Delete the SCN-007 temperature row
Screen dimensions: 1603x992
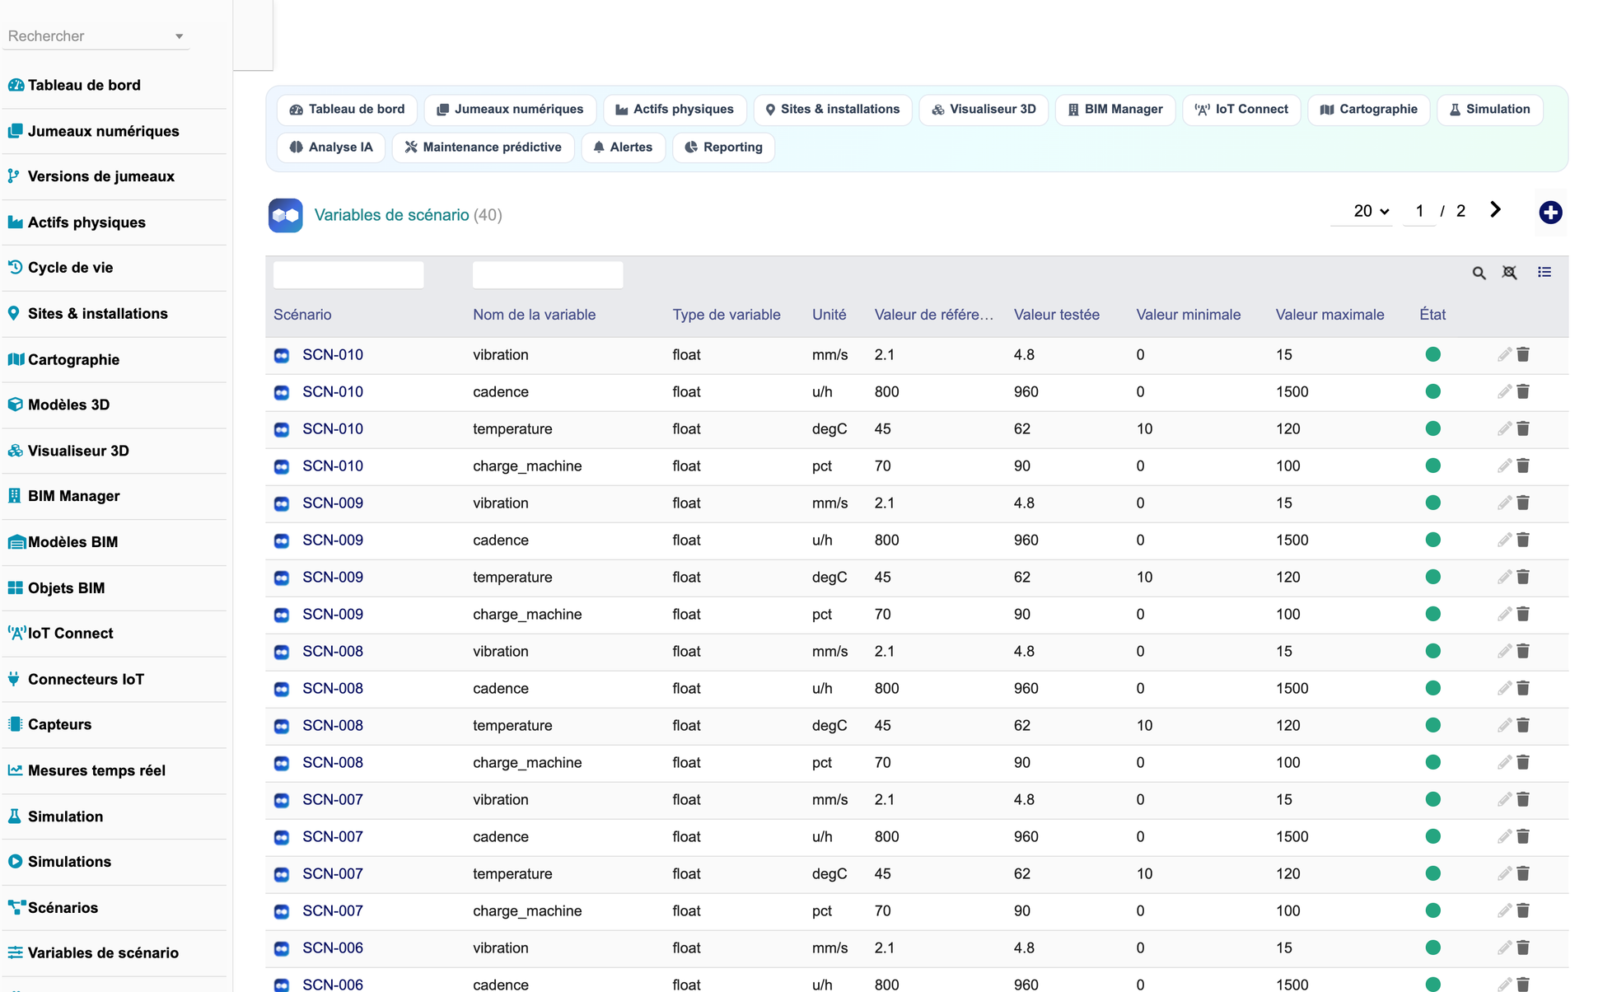1523,873
